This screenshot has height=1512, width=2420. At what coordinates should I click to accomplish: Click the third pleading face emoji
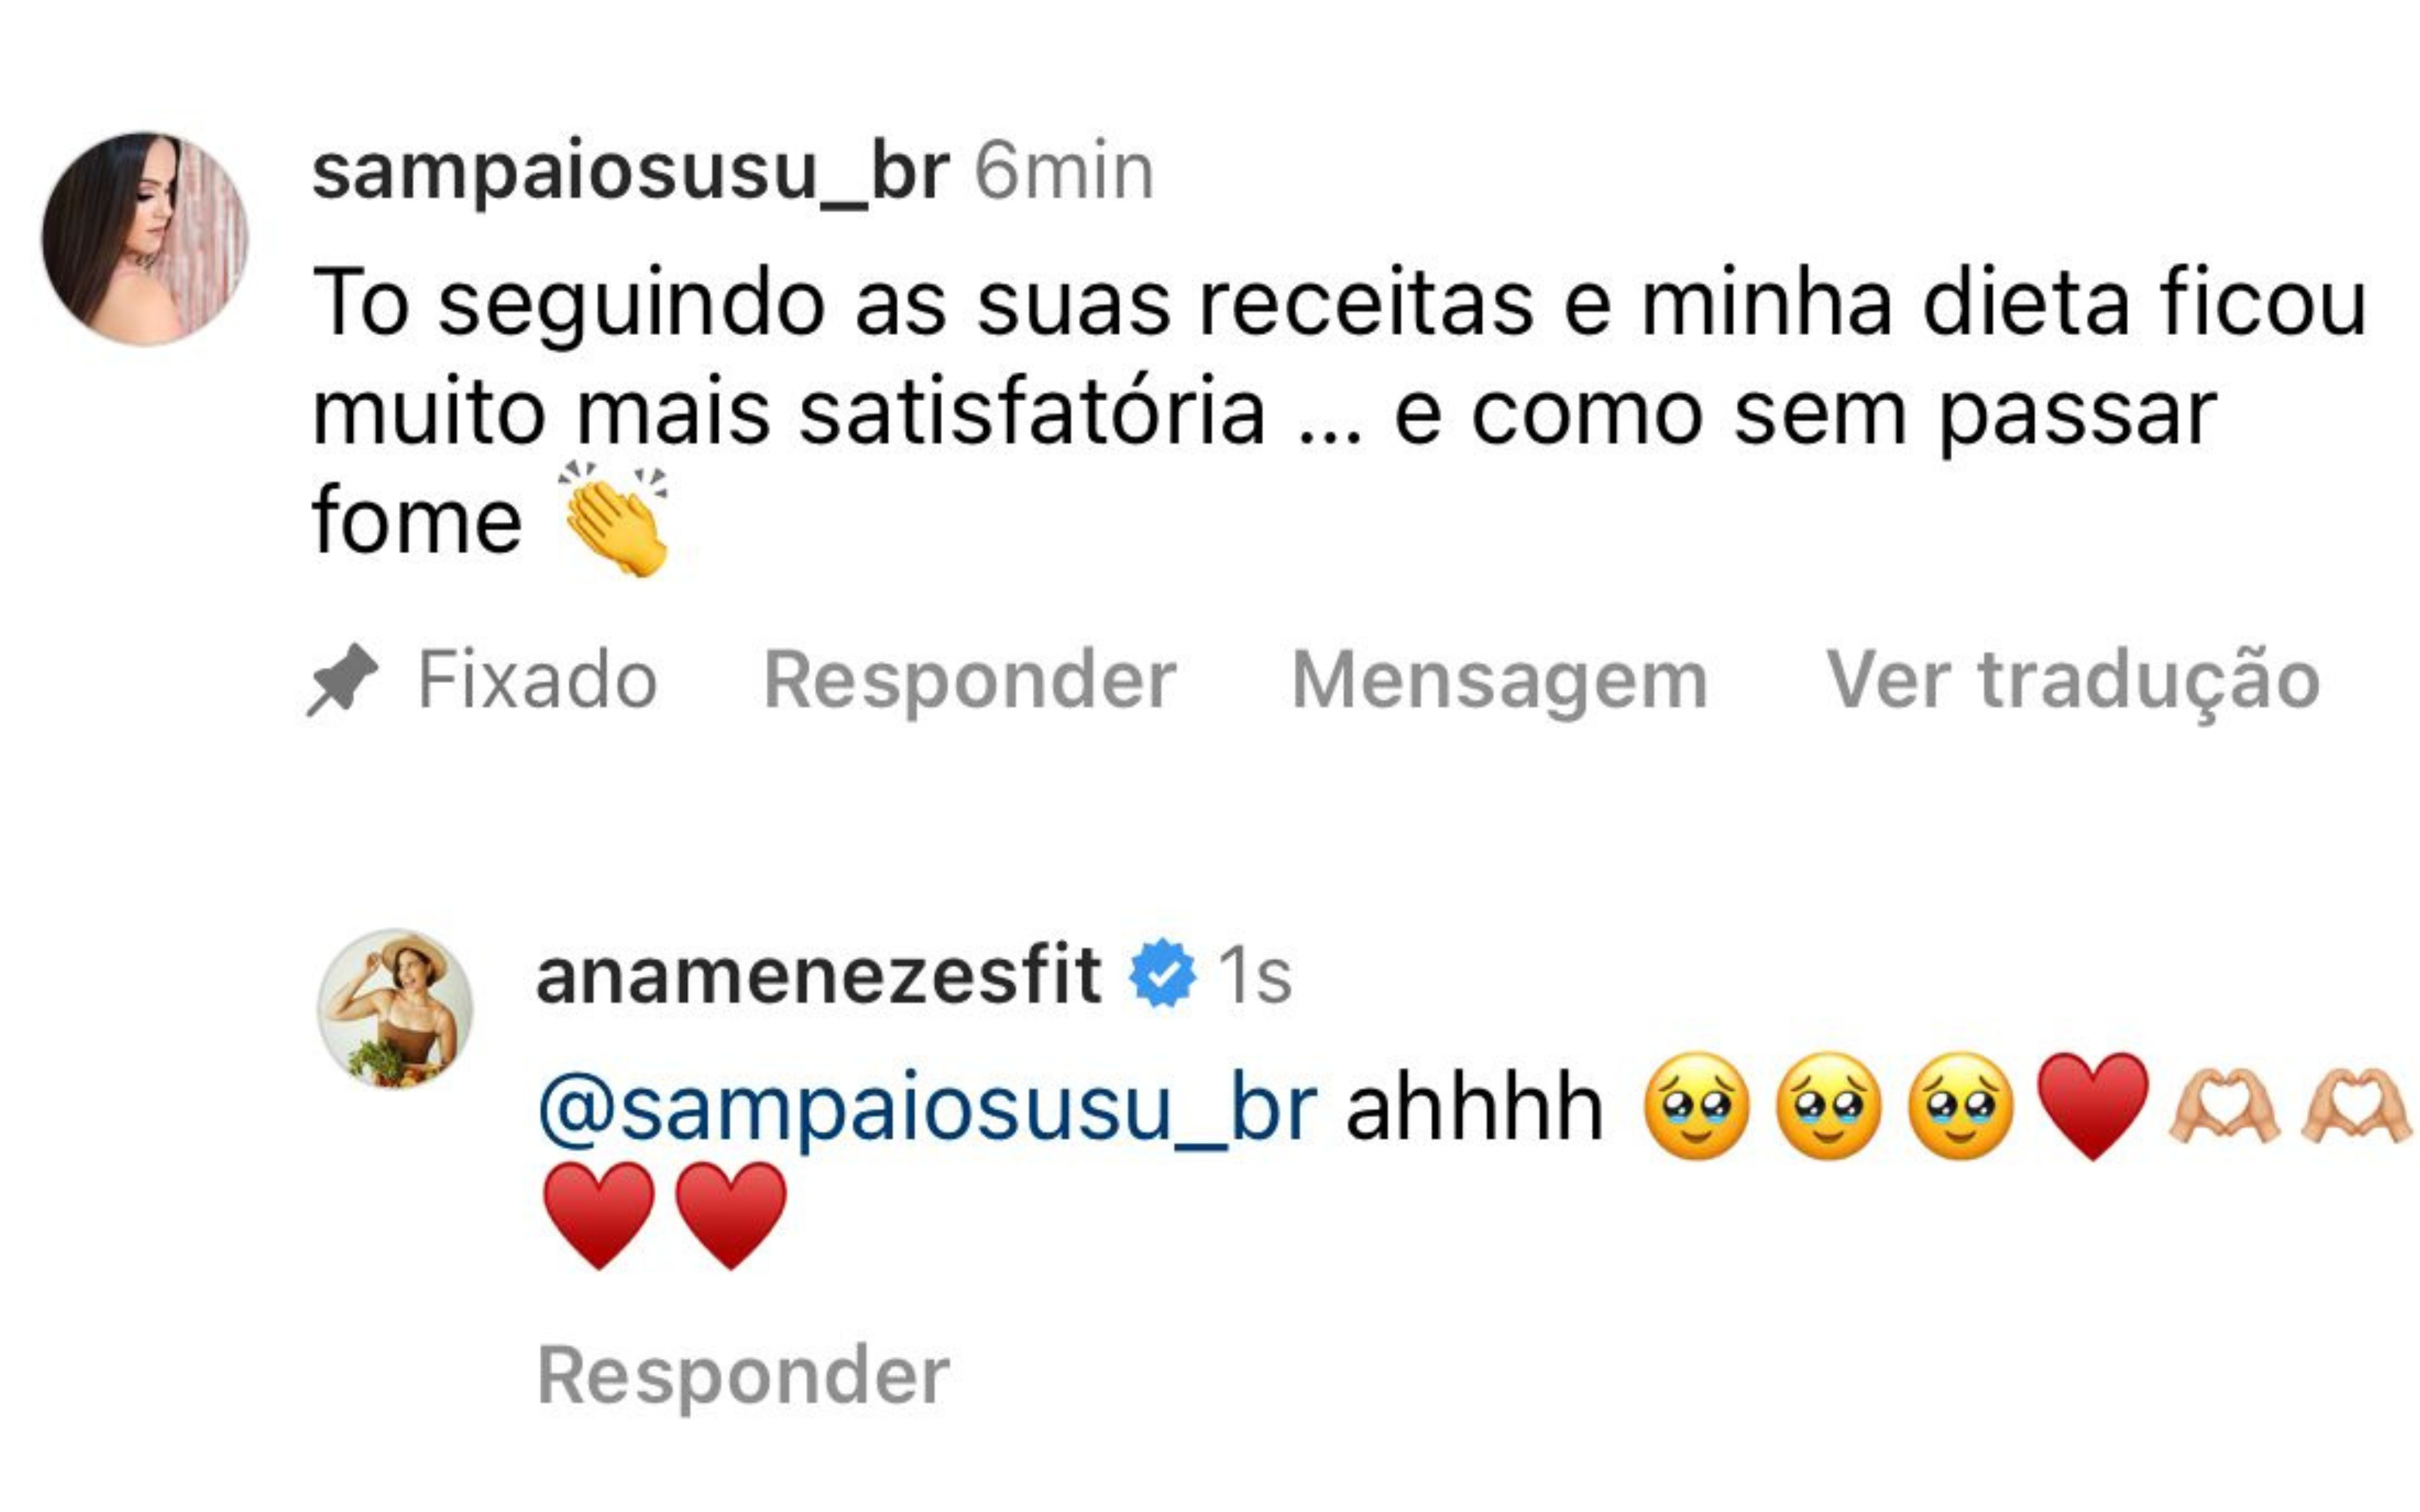tap(1961, 1107)
